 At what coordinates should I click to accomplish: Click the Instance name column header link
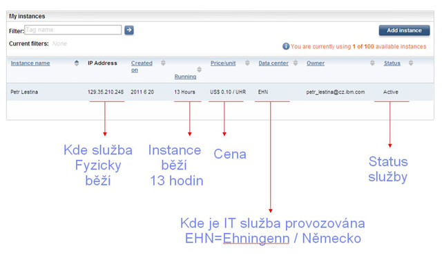coord(30,63)
